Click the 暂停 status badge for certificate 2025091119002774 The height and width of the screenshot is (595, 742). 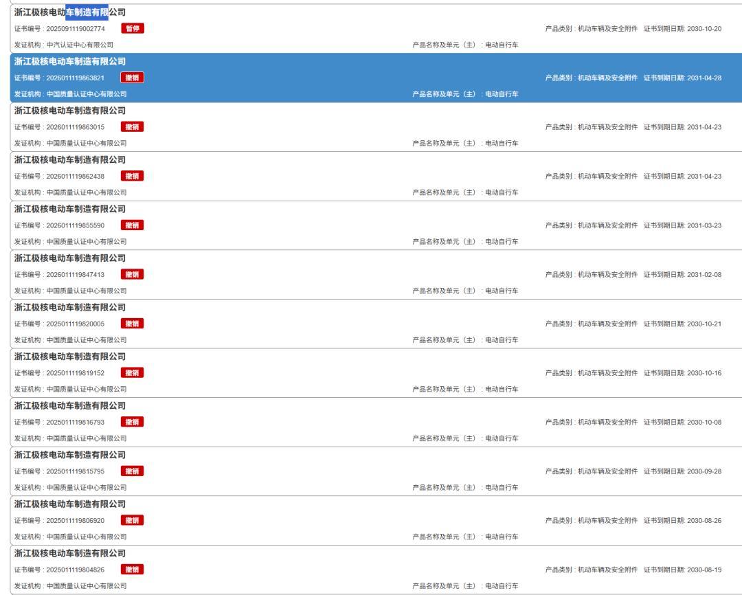[x=133, y=28]
